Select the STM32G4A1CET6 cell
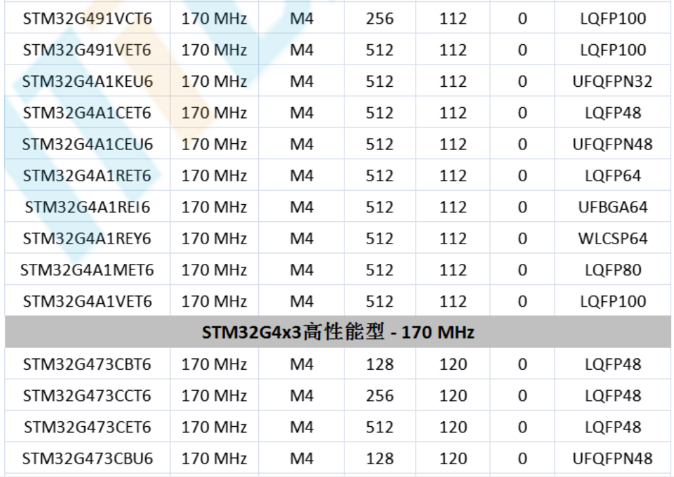 87,113
